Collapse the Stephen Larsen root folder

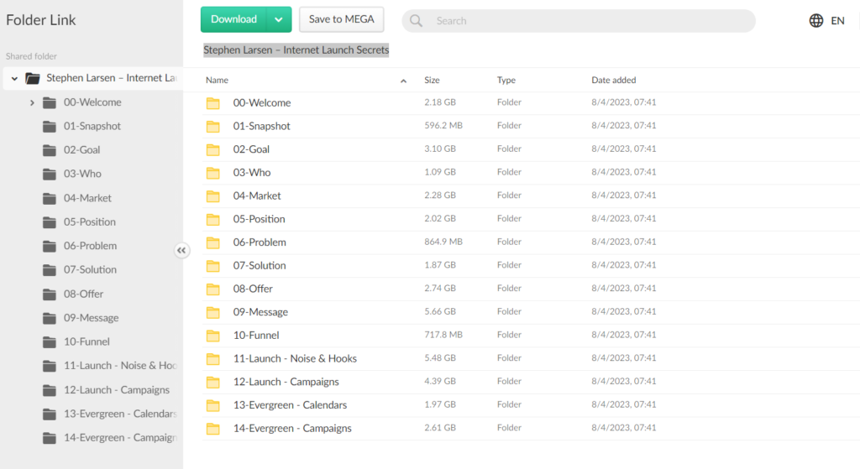(14, 78)
